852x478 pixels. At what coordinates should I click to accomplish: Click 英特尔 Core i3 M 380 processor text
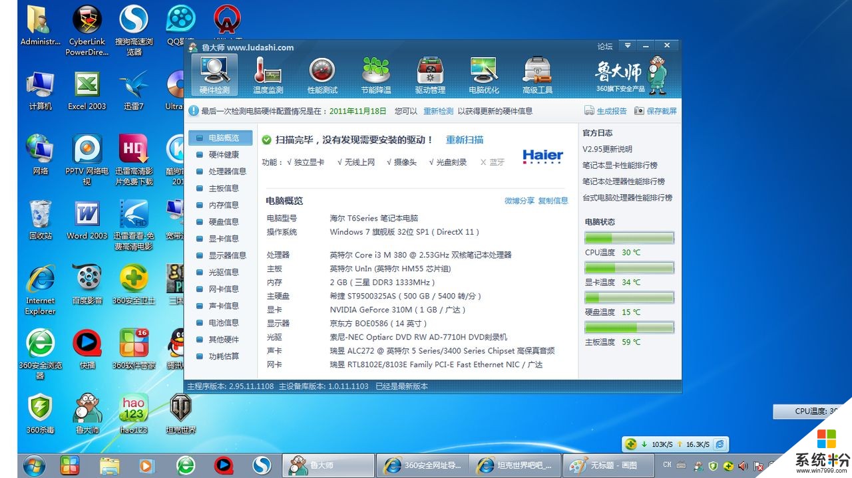pyautogui.click(x=421, y=255)
